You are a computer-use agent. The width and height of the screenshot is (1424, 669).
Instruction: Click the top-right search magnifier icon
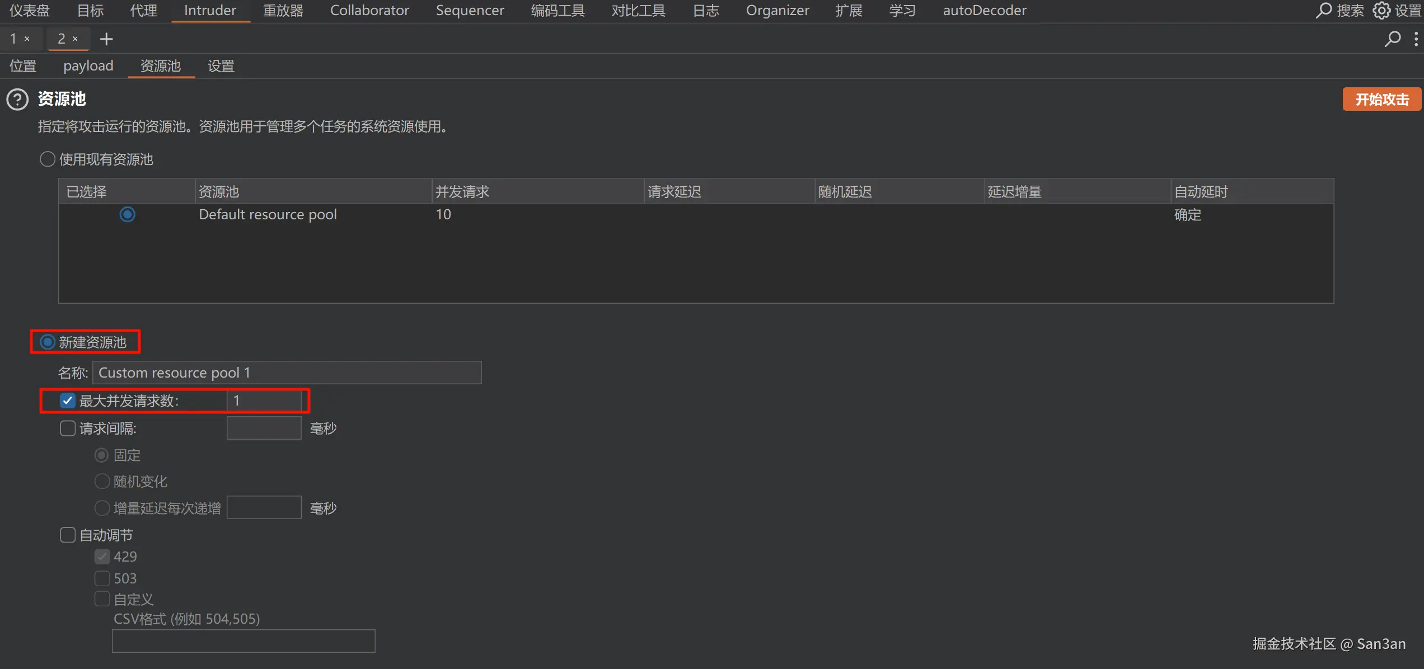tap(1323, 10)
